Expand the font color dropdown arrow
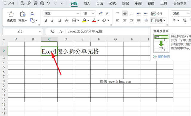 click(x=98, y=21)
